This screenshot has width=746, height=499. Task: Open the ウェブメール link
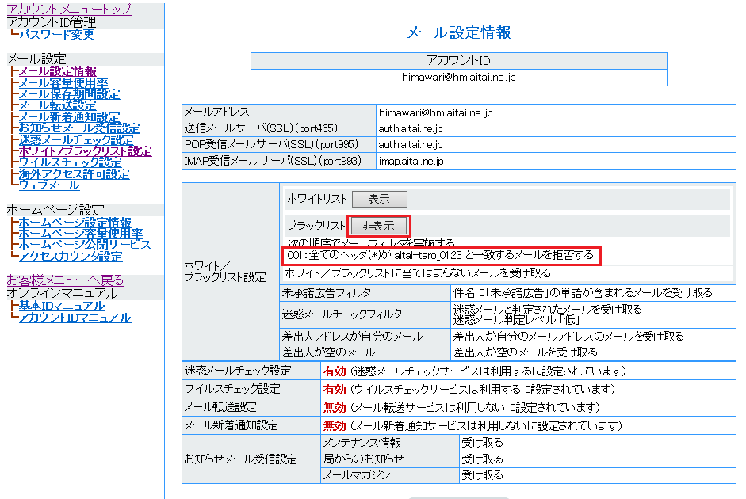click(x=49, y=185)
